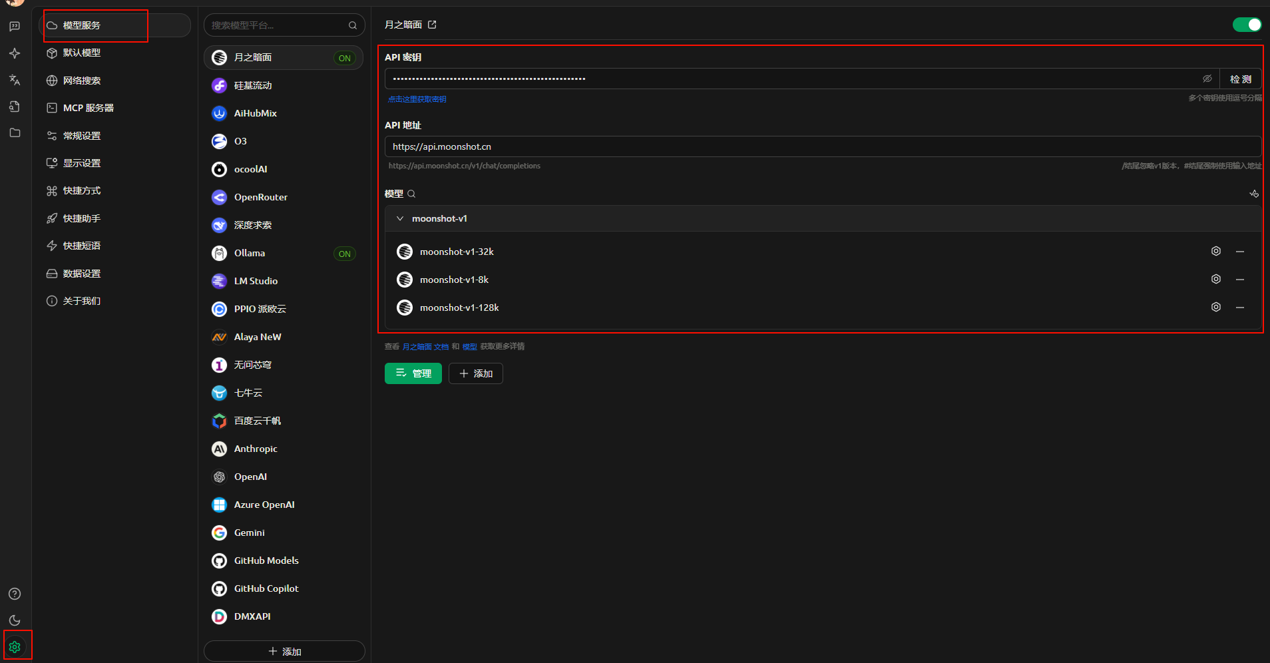
Task: Select 硅基流动 provider
Action: 284,85
